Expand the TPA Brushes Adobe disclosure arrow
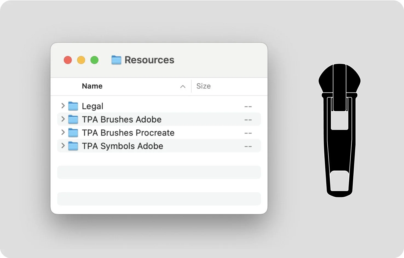The width and height of the screenshot is (404, 258). (63, 119)
